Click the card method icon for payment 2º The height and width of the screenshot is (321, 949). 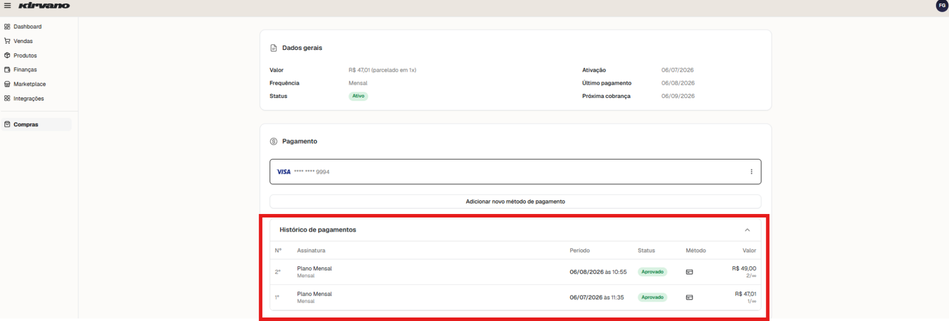click(x=689, y=272)
